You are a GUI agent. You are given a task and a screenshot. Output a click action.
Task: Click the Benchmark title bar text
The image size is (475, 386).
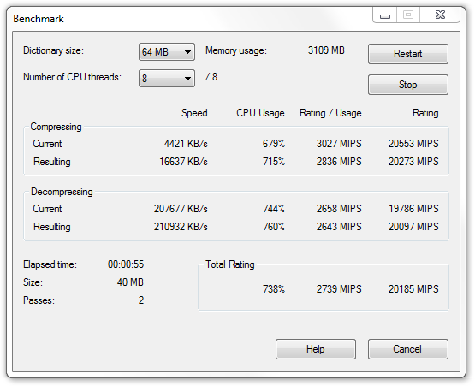[x=39, y=19]
